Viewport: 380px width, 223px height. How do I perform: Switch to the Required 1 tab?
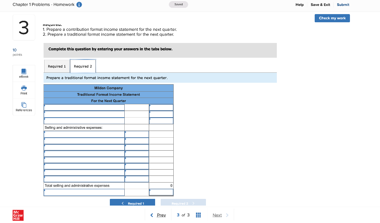(x=57, y=66)
